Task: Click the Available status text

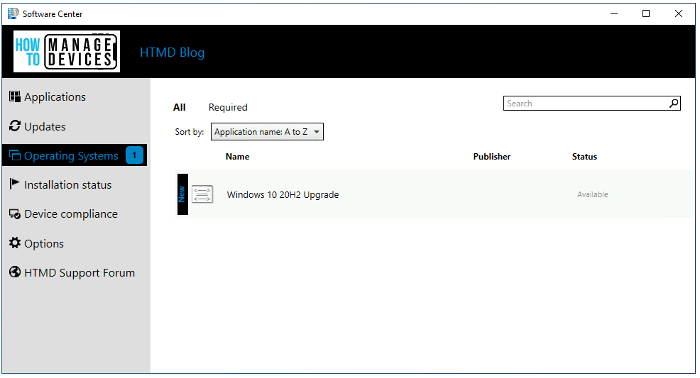Action: [x=592, y=194]
